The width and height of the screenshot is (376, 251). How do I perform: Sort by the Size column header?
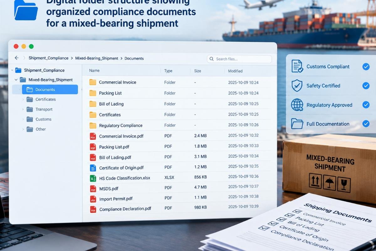[197, 71]
